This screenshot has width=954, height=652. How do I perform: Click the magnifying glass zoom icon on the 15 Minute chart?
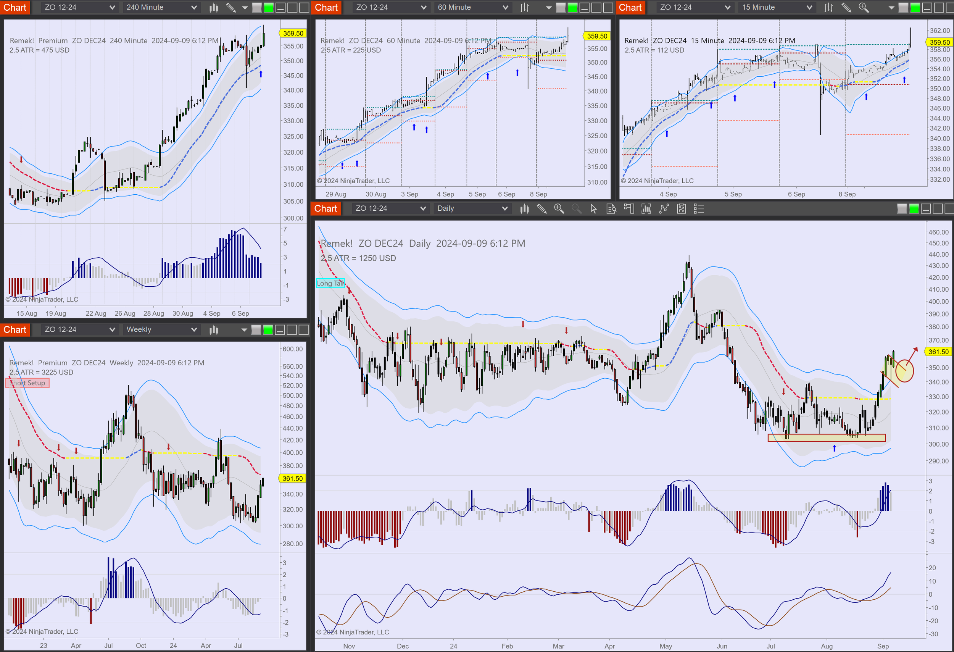pos(863,7)
